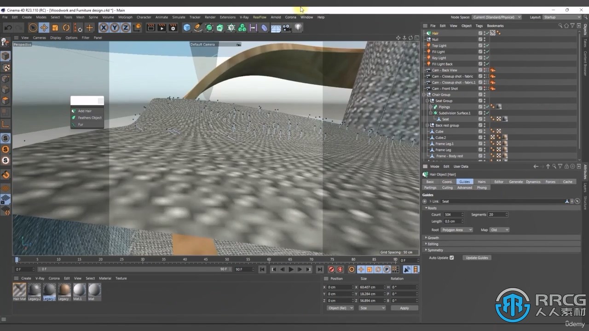Viewport: 589px width, 331px height.
Task: Click the Play Sound icon in timeline
Action: [x=407, y=269]
